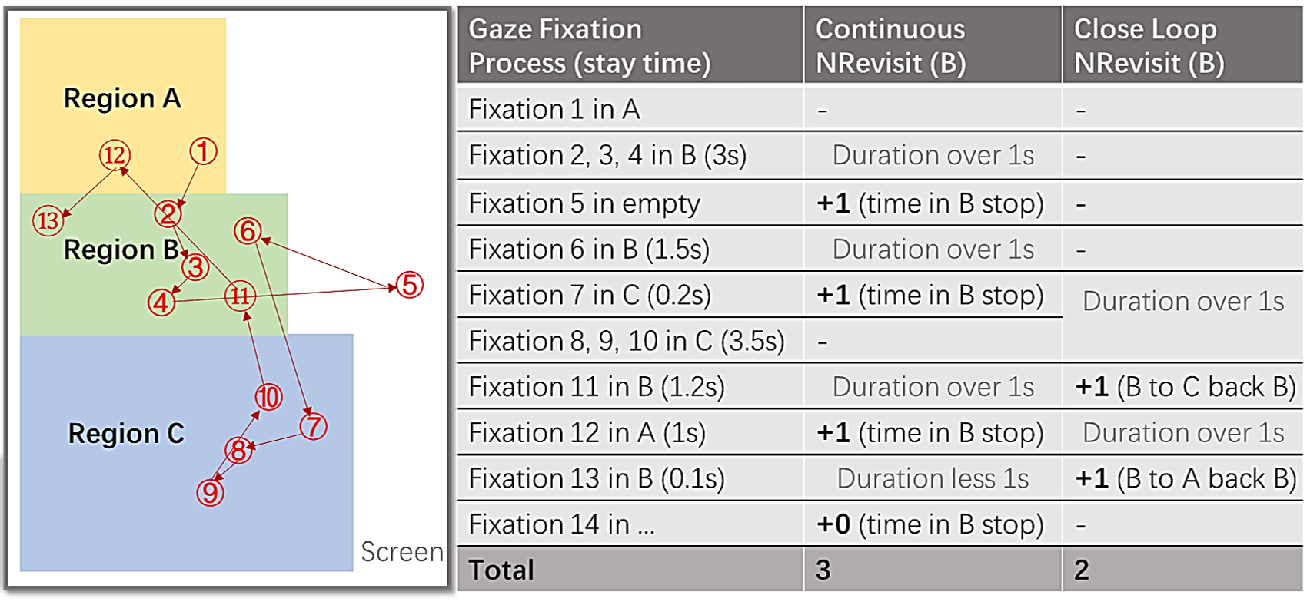Select the Total row label
Screen dimensions: 1307x605
pos(501,570)
